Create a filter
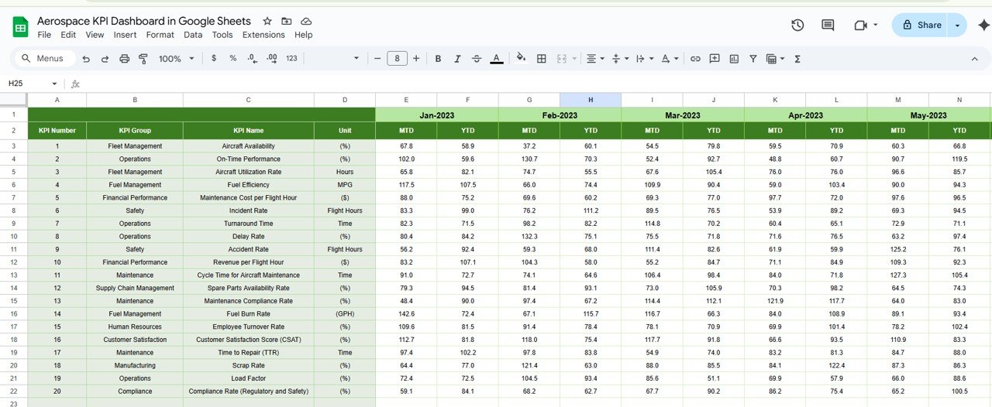 [x=753, y=59]
